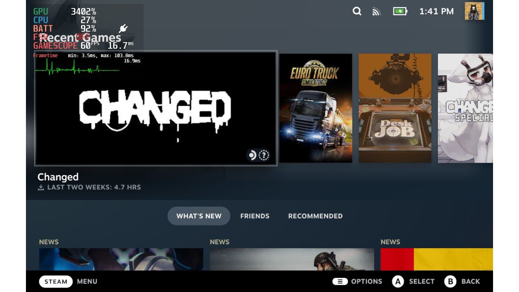Click the Options menu glyph in footer

point(340,281)
